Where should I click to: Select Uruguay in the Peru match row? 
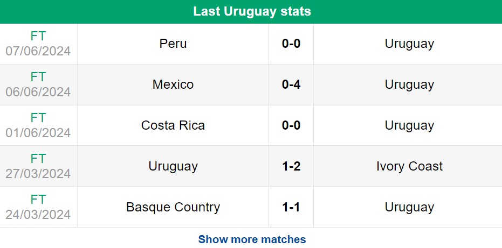tap(409, 44)
